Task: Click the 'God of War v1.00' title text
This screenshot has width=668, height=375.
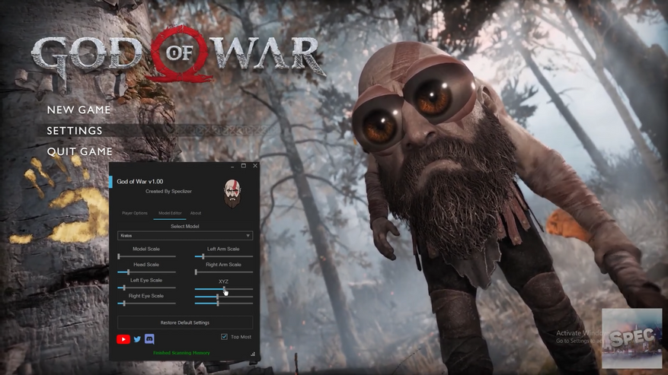Action: 139,181
